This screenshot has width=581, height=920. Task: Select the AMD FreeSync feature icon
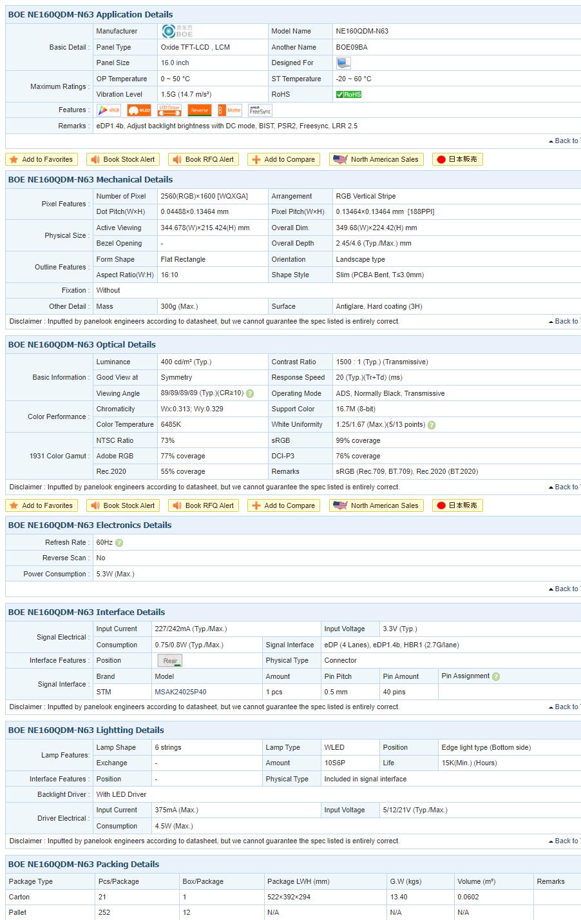[260, 110]
